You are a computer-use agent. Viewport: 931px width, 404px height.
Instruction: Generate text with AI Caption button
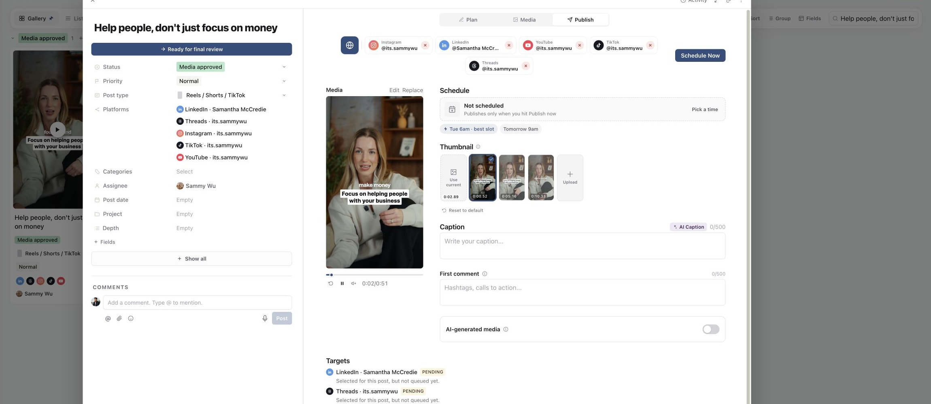(x=688, y=227)
